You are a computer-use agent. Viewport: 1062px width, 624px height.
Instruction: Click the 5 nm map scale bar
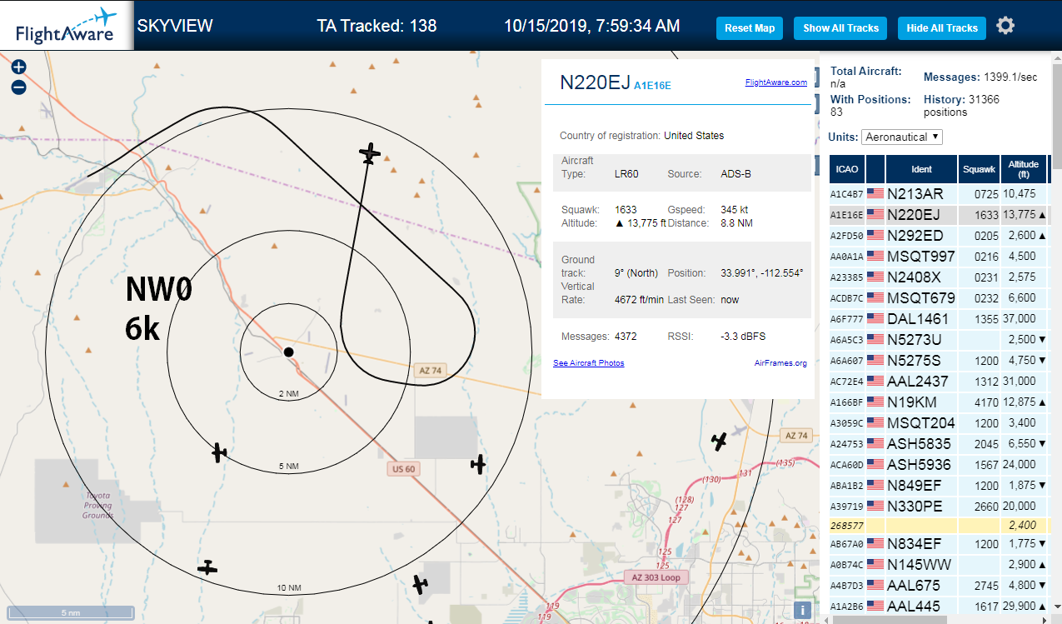coord(70,612)
